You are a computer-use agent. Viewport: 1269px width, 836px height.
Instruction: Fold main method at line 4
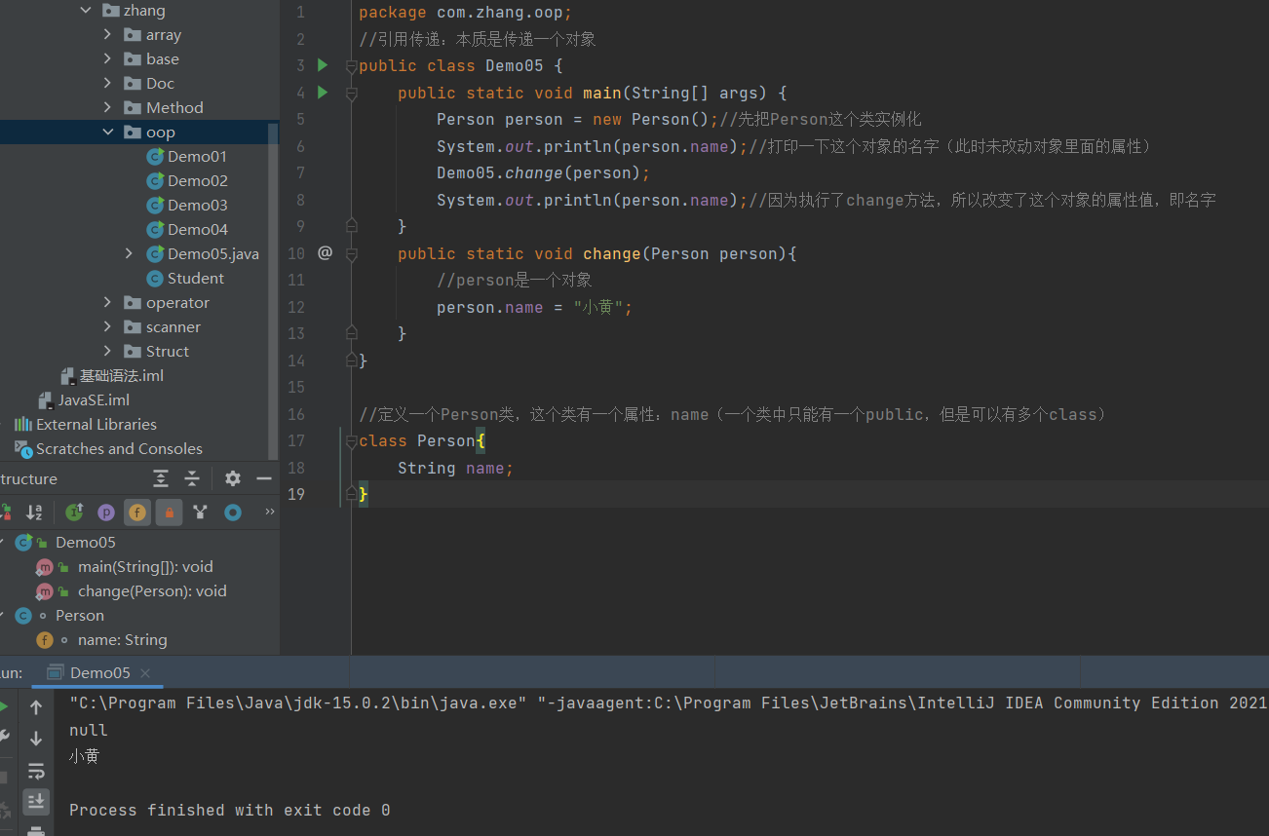click(351, 93)
